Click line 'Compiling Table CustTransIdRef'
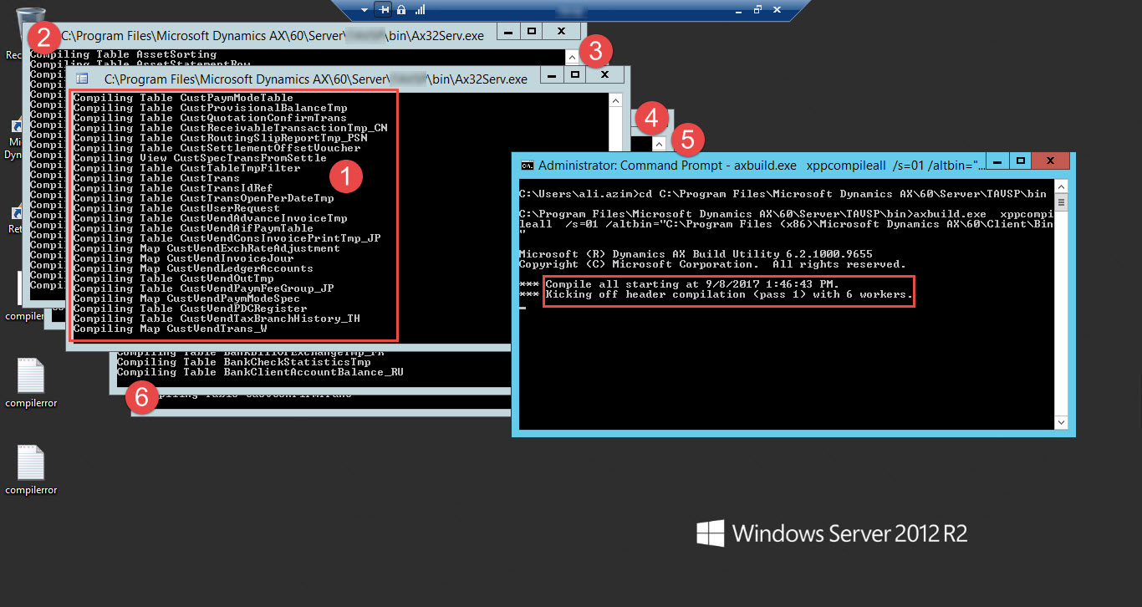 (173, 188)
